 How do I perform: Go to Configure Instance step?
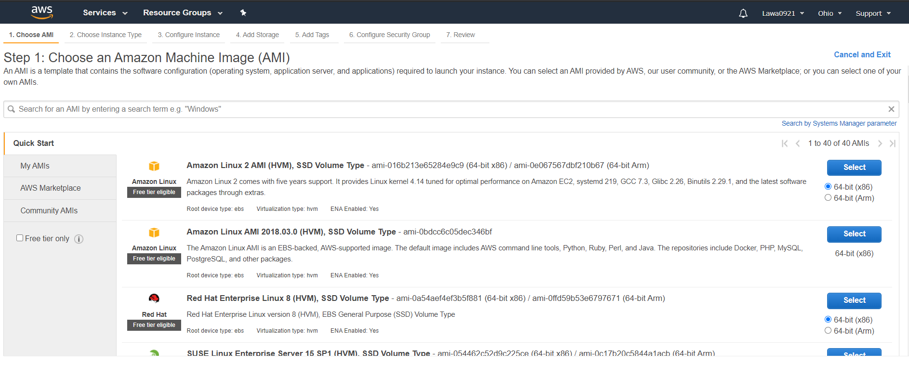[x=189, y=35]
